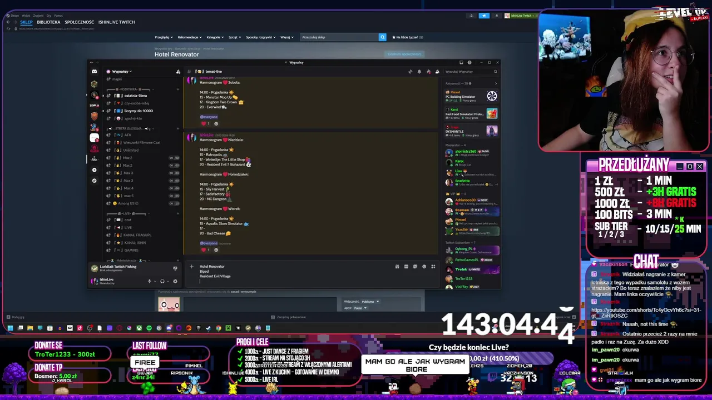Click the Add a Server plus icon
712x400 pixels.
[x=94, y=170]
